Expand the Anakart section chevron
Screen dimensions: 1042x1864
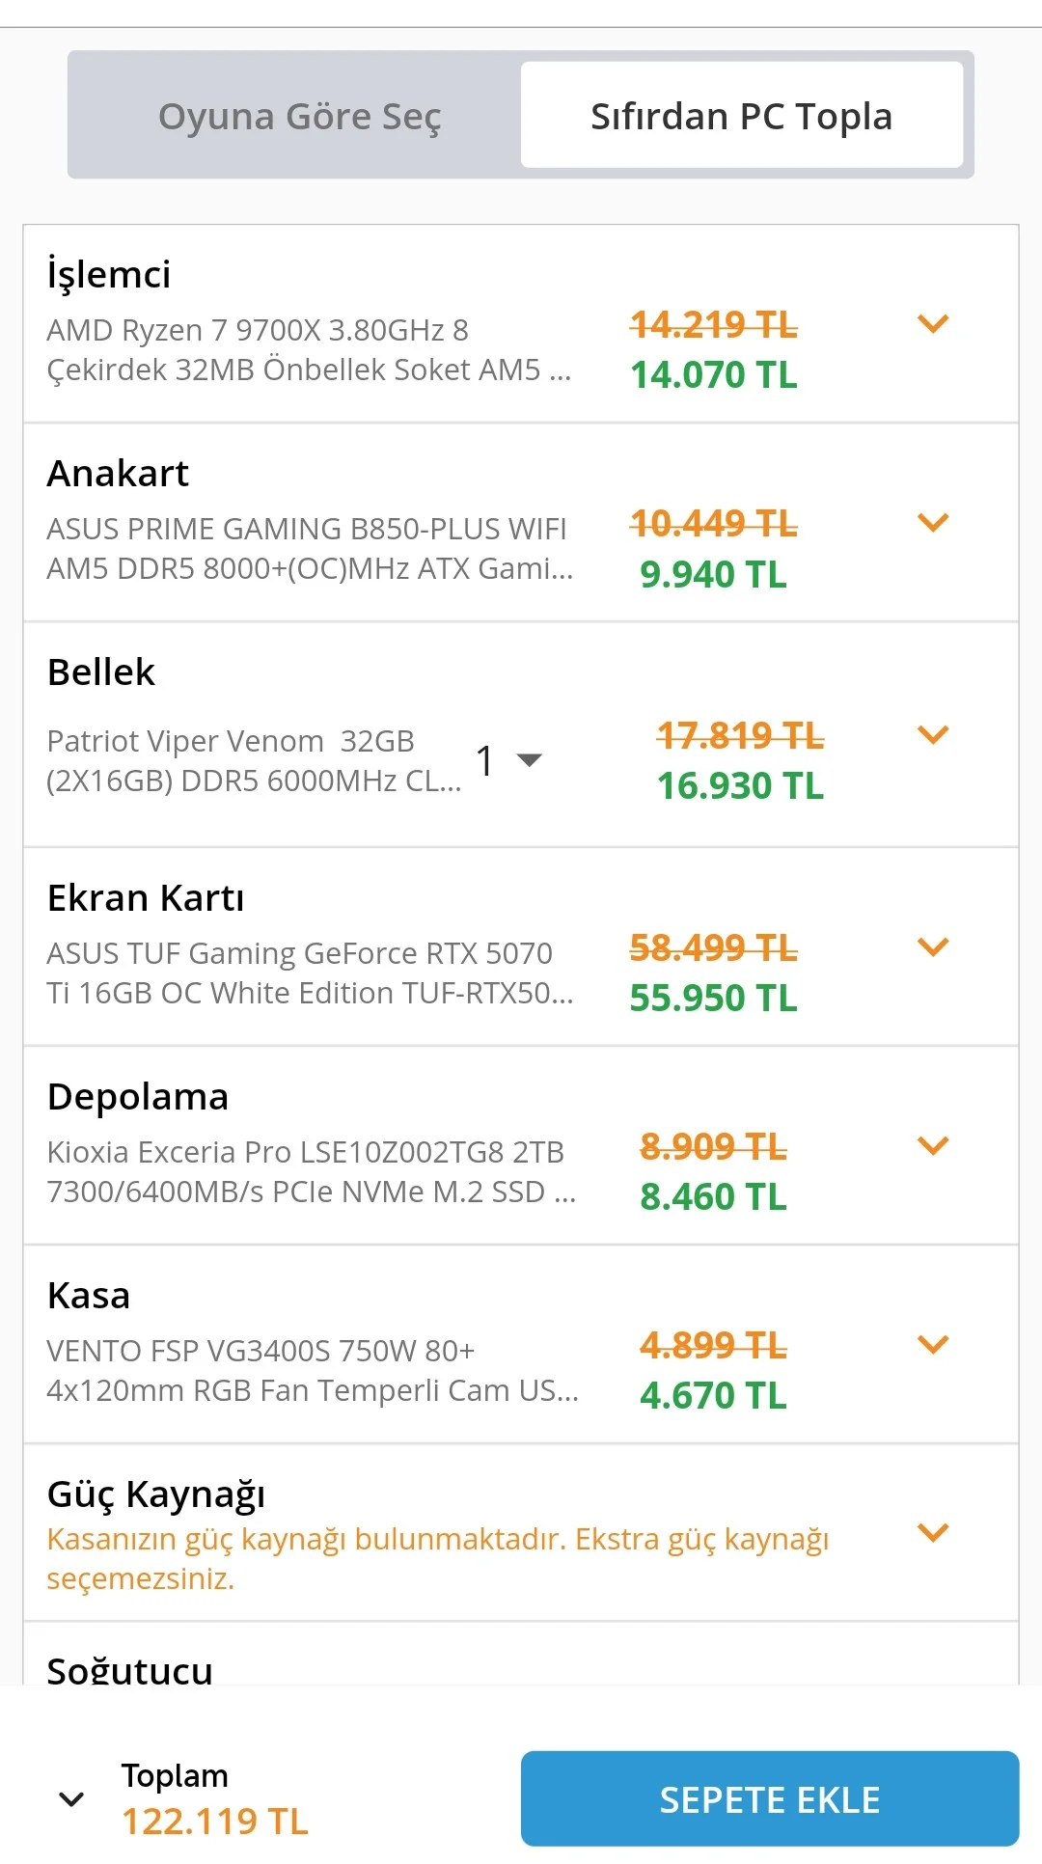click(x=933, y=523)
